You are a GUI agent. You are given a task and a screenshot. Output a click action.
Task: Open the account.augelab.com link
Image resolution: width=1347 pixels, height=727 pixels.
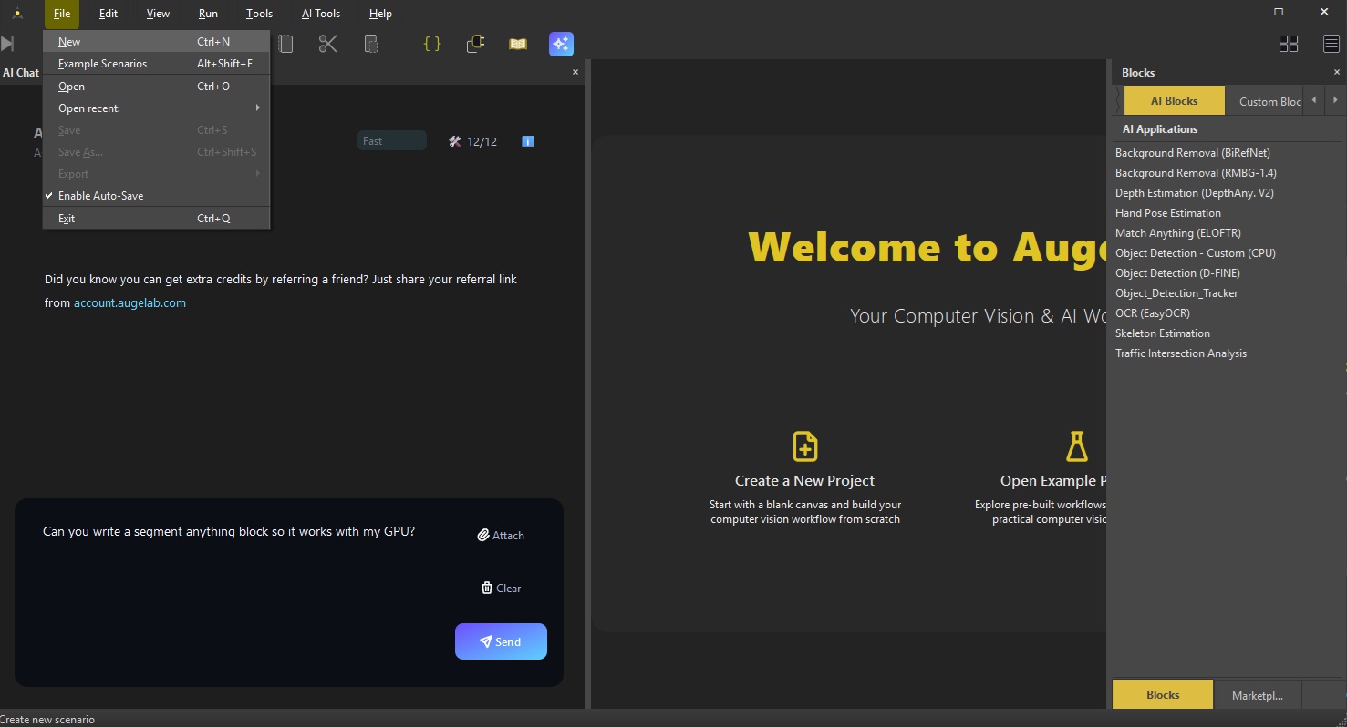[x=130, y=303]
